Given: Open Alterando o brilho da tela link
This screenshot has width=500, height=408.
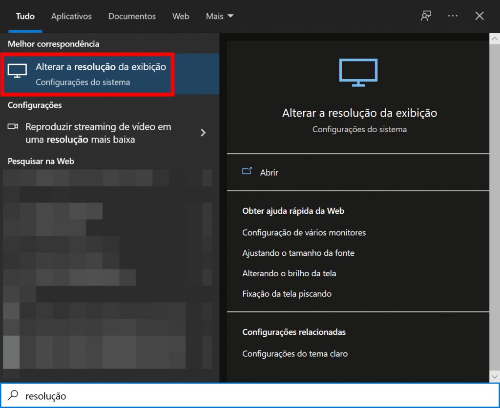Looking at the screenshot, I should (289, 273).
